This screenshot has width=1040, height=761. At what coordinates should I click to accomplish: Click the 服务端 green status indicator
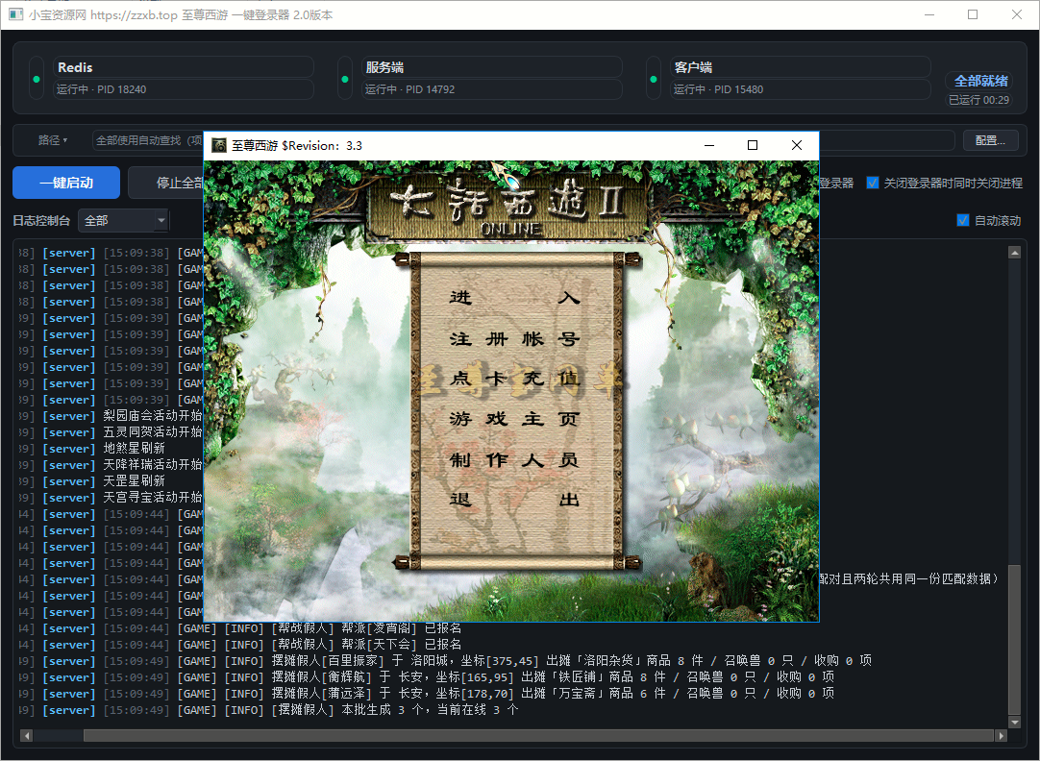point(345,79)
